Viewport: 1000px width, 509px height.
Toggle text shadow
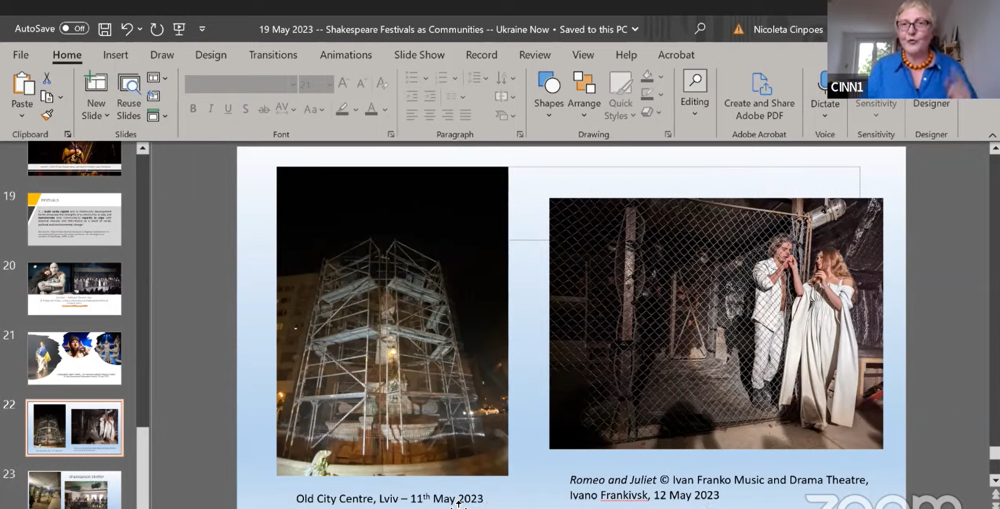245,109
